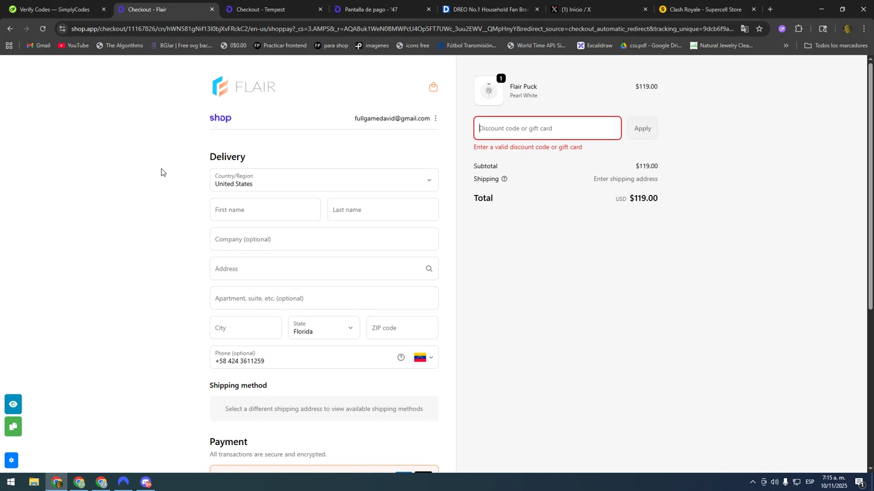Viewport: 874px width, 491px height.
Task: Click the Shop pay logo
Action: (221, 118)
